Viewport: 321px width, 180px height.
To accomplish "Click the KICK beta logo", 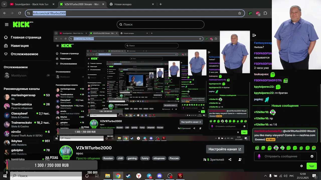I will point(23,24).
